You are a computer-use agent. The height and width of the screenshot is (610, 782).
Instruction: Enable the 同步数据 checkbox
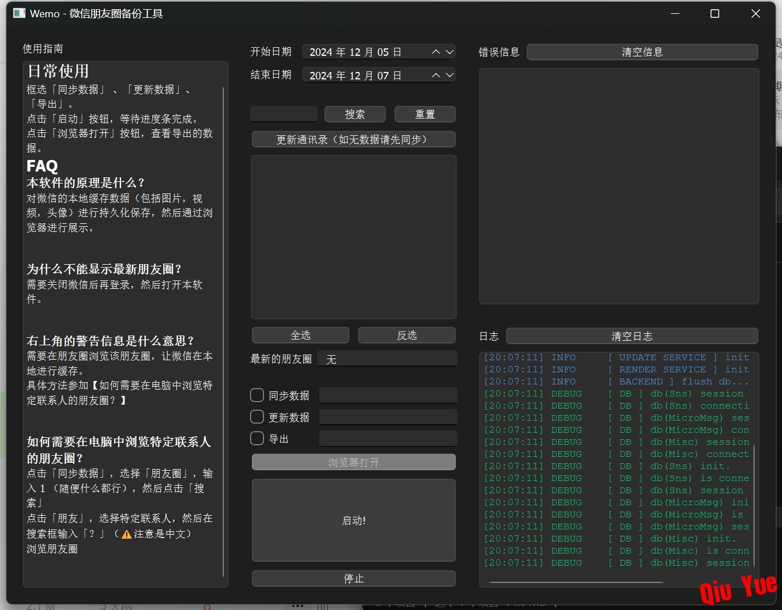(257, 395)
